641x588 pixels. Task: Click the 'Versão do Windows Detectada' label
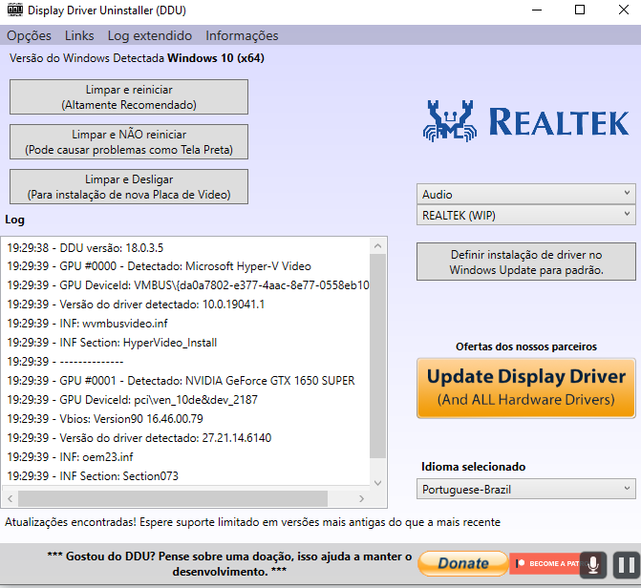(87, 58)
